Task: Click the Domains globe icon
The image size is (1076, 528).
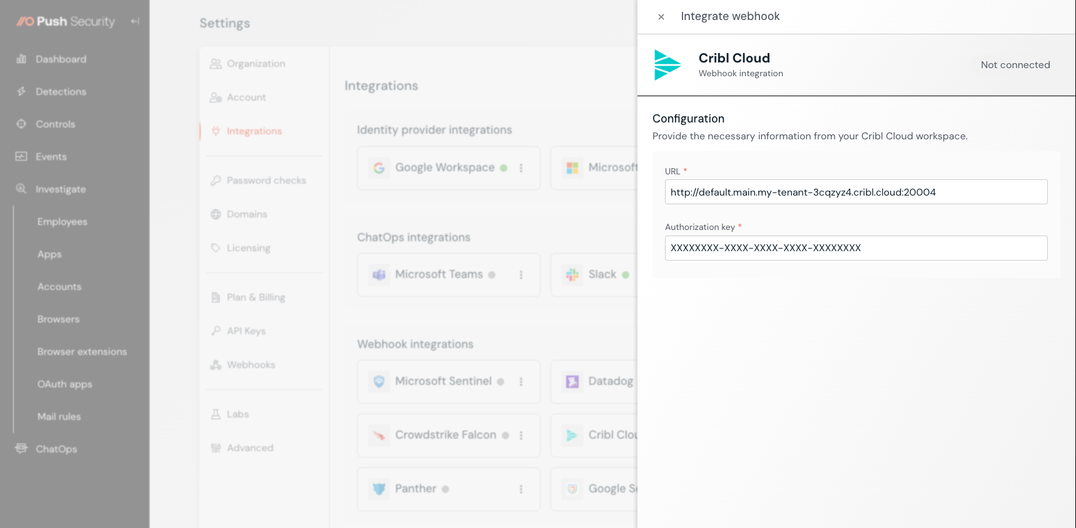Action: (x=216, y=214)
